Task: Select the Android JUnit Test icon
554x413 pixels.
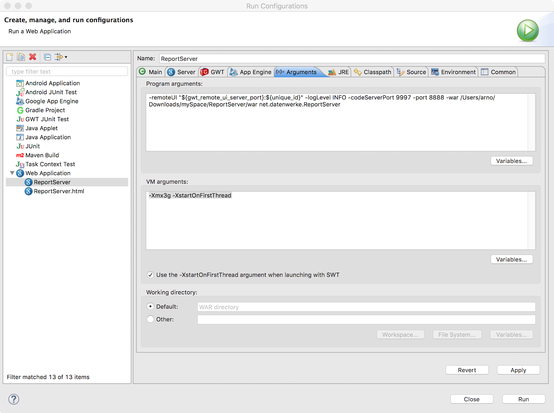Action: 20,92
